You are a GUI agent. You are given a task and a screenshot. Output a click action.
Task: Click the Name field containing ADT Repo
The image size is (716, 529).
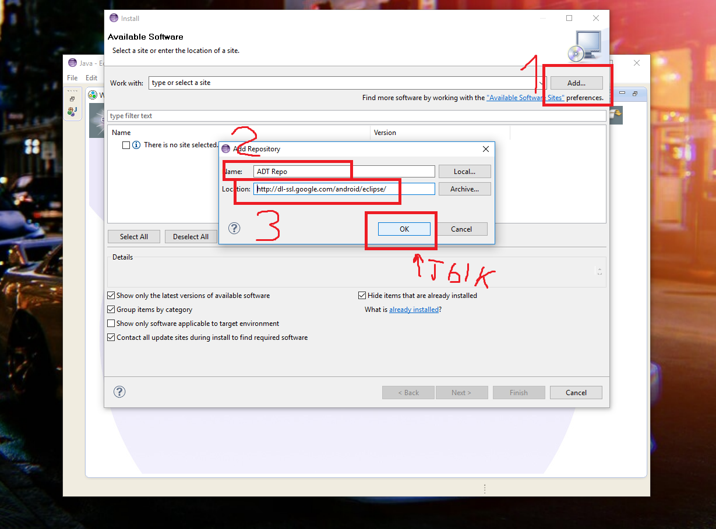(x=344, y=172)
